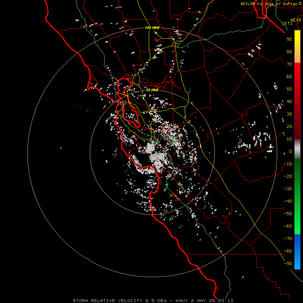
Task: Click the -30 scale label
Action: [288, 189]
